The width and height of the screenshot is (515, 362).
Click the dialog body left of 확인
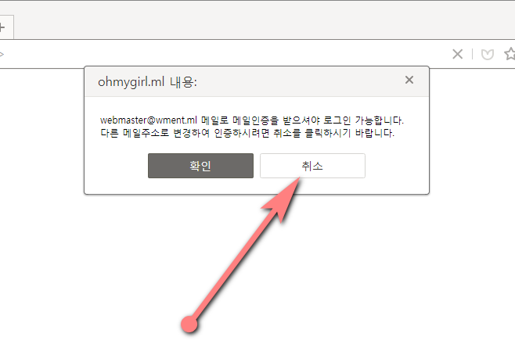[x=117, y=166]
